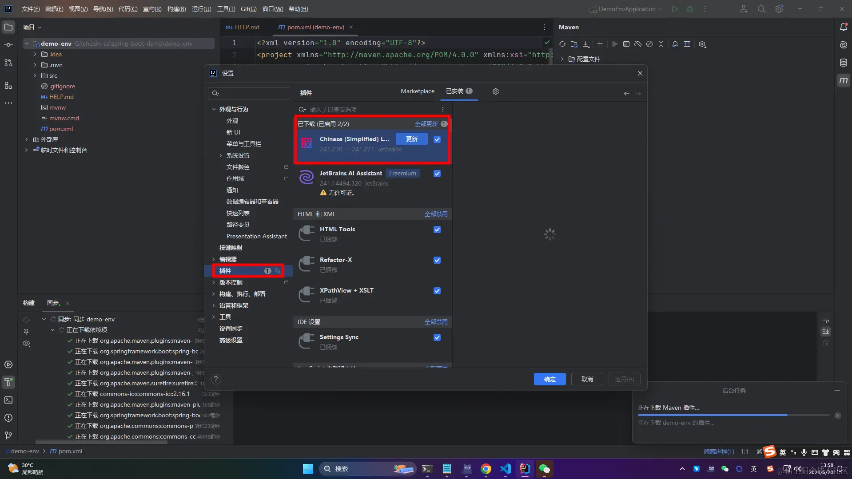Expand the 版本控制 settings group
The width and height of the screenshot is (852, 479).
click(214, 282)
